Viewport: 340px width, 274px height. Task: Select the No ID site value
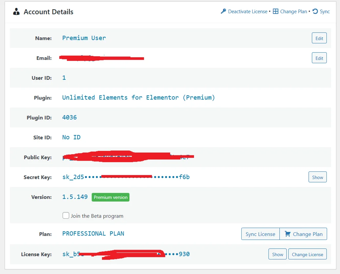pos(71,137)
